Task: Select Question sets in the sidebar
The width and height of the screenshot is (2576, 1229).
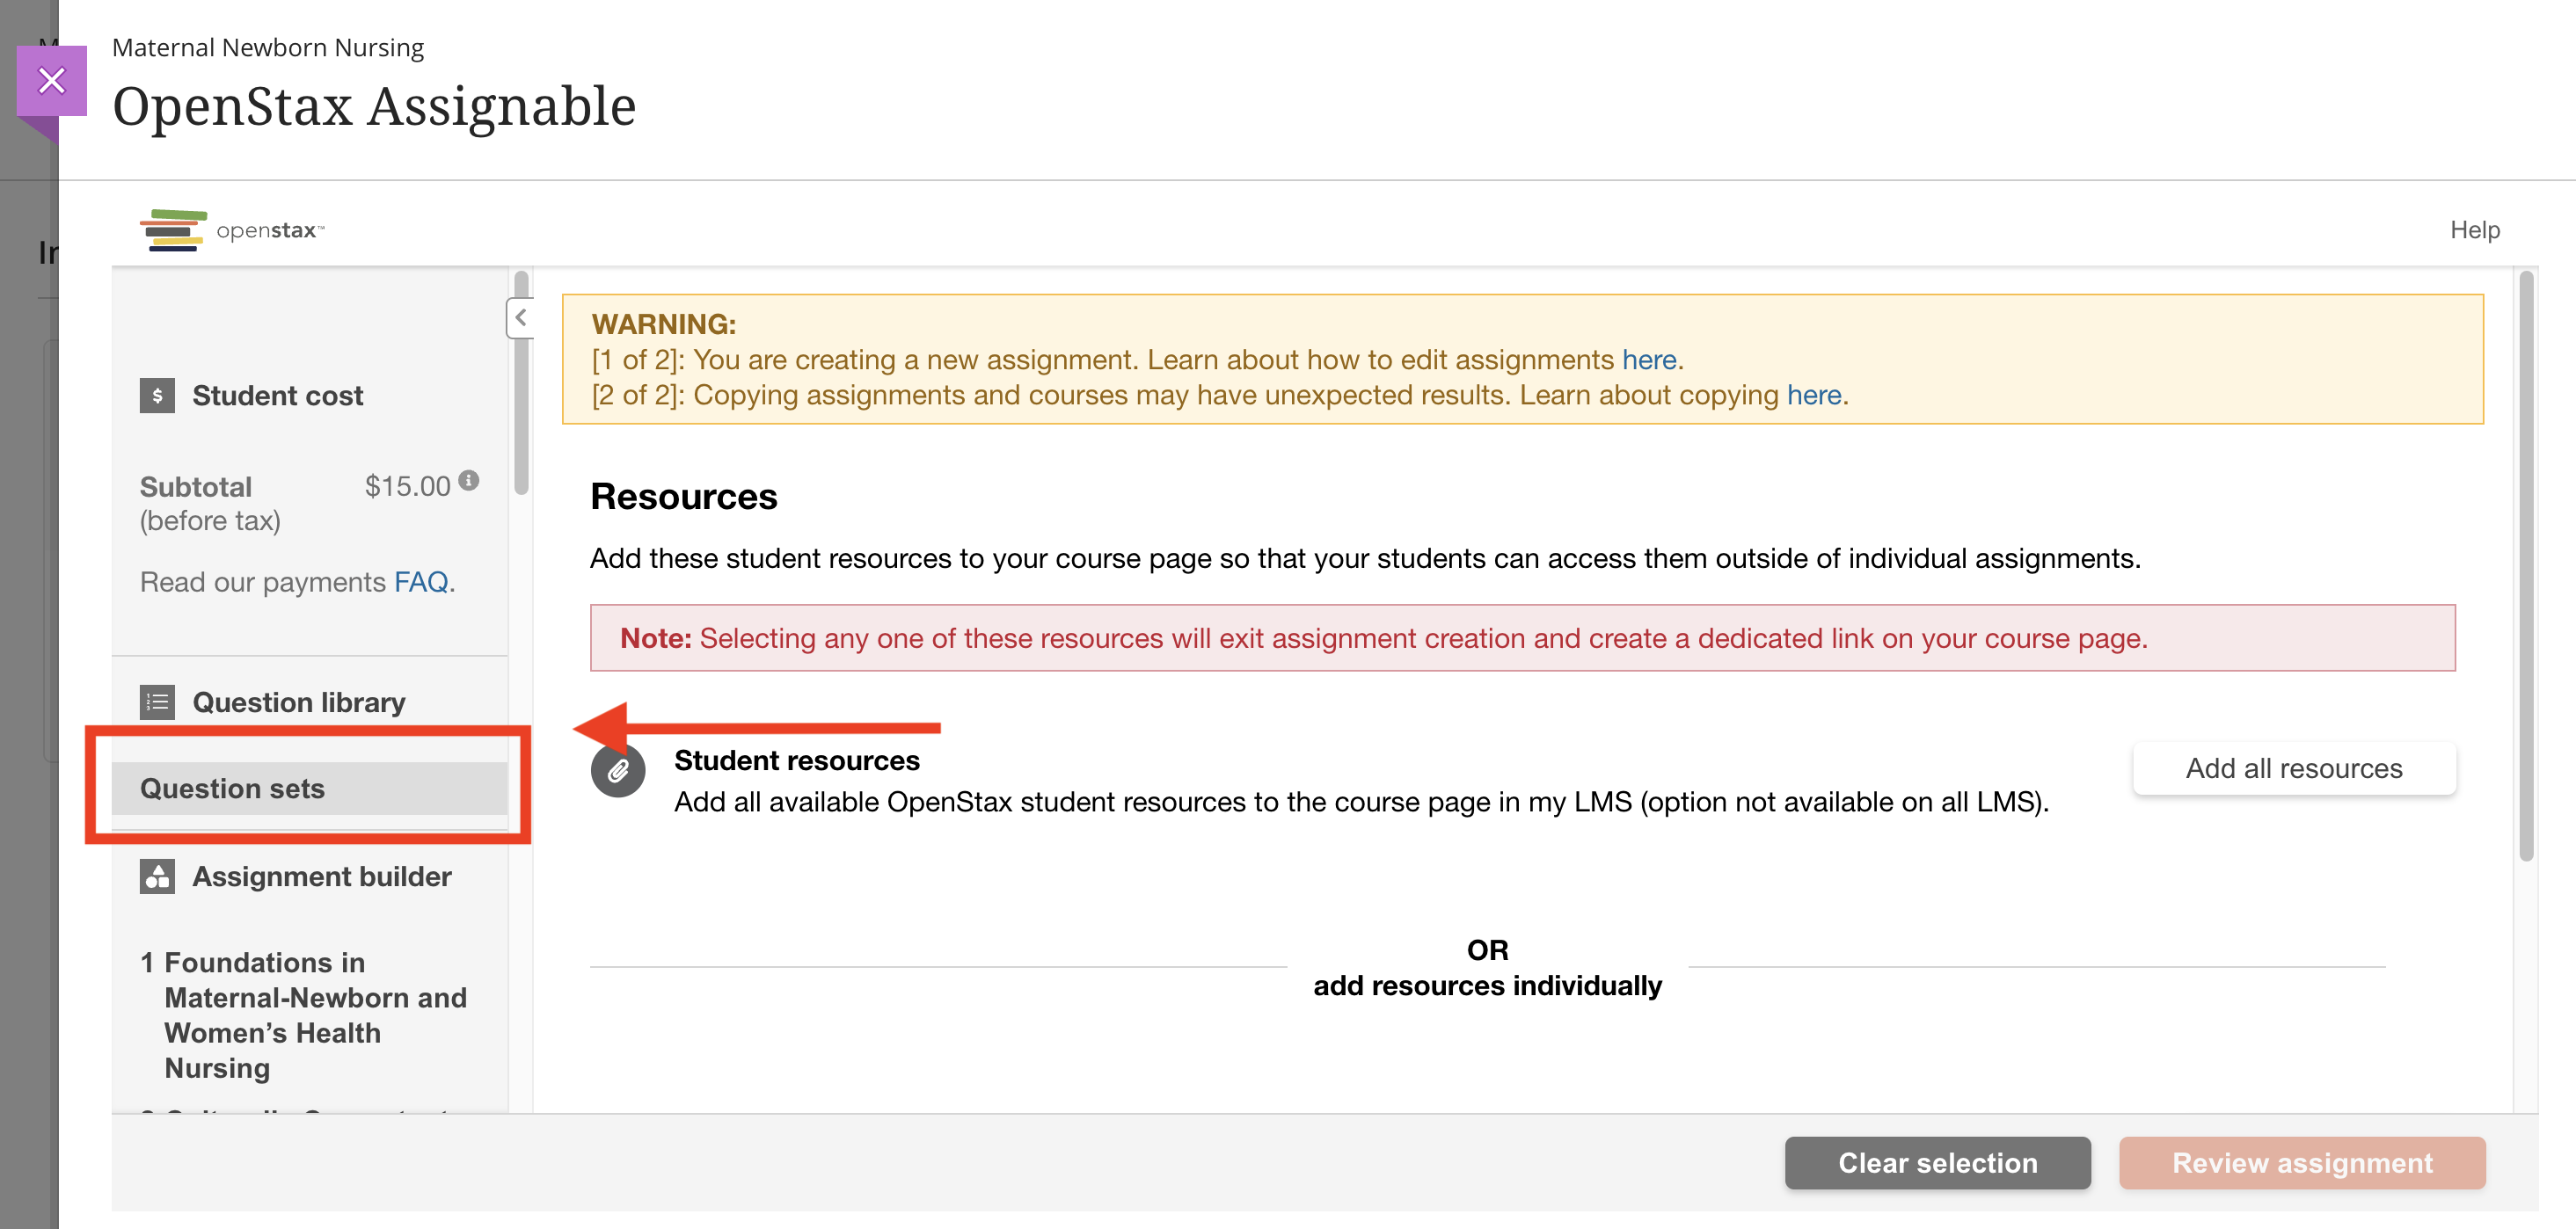Action: [309, 789]
